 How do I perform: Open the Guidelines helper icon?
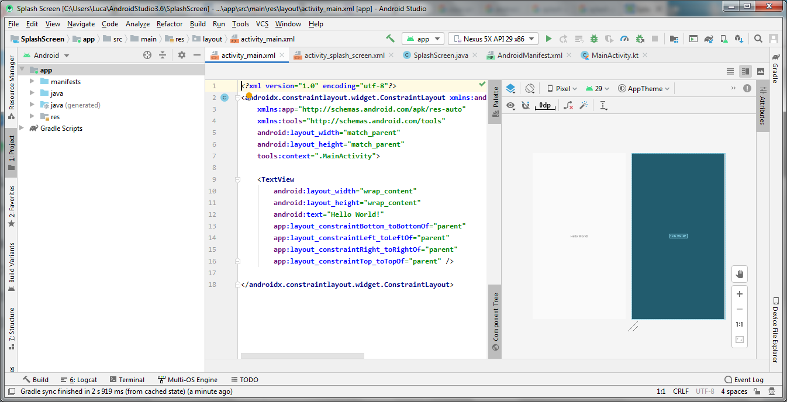(x=604, y=105)
